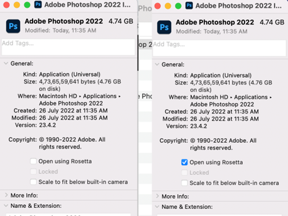Enable Scale to fit below camera, left window
The height and width of the screenshot is (216, 288).
[x=33, y=182]
